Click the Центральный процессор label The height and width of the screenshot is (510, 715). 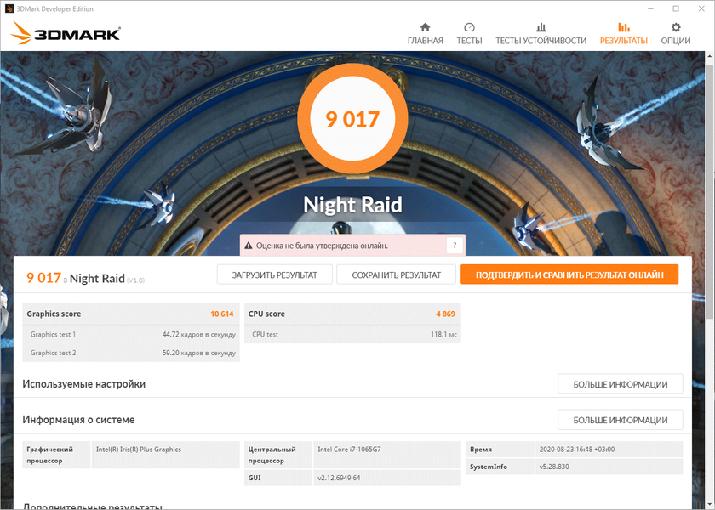tap(278, 455)
